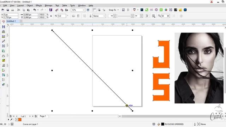
Task: Click the Mirror vertically icon
Action: 78,16
